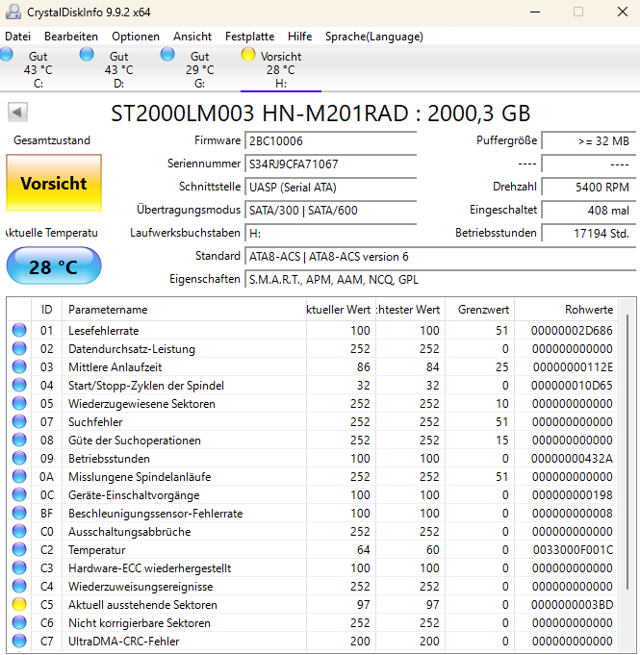Click the SMART table vertical scrollbar
Image resolution: width=640 pixels, height=655 pixels.
627,451
